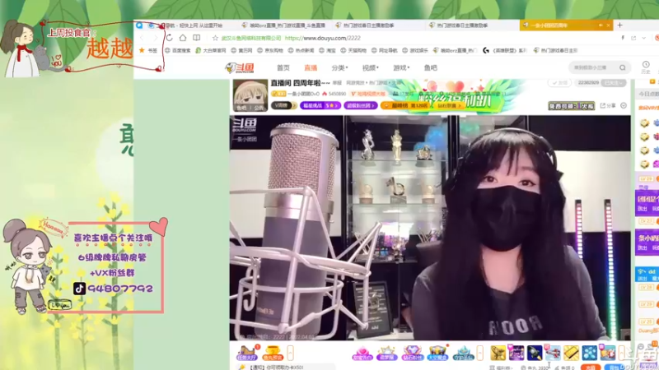Open the 太空魔盒 treasure box icon
The image size is (659, 370).
click(437, 353)
